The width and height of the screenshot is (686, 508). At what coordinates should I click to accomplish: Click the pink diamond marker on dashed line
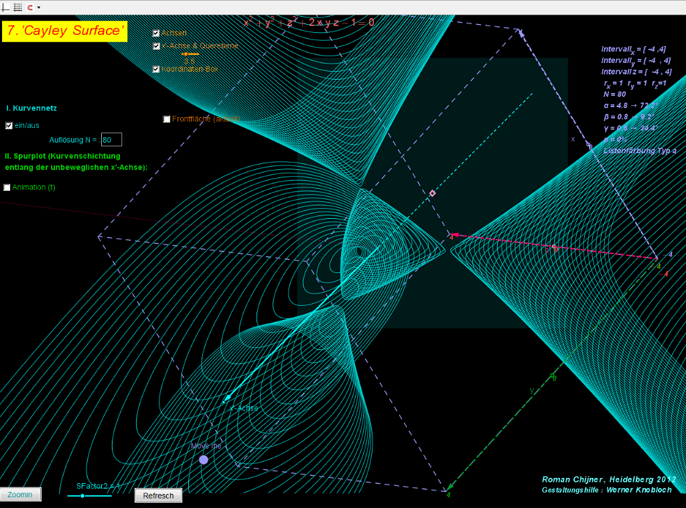tap(432, 193)
